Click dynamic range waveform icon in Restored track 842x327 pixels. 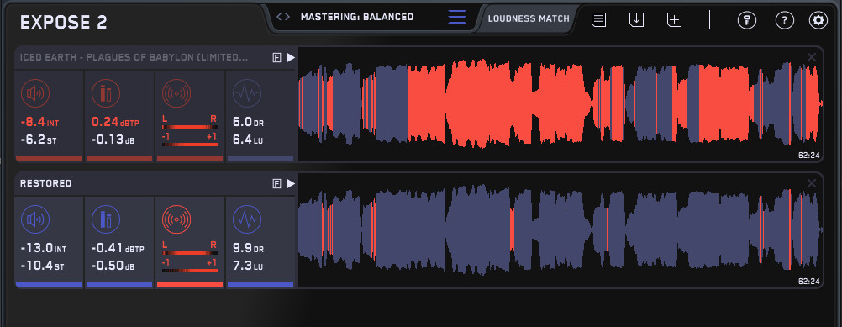point(247,219)
